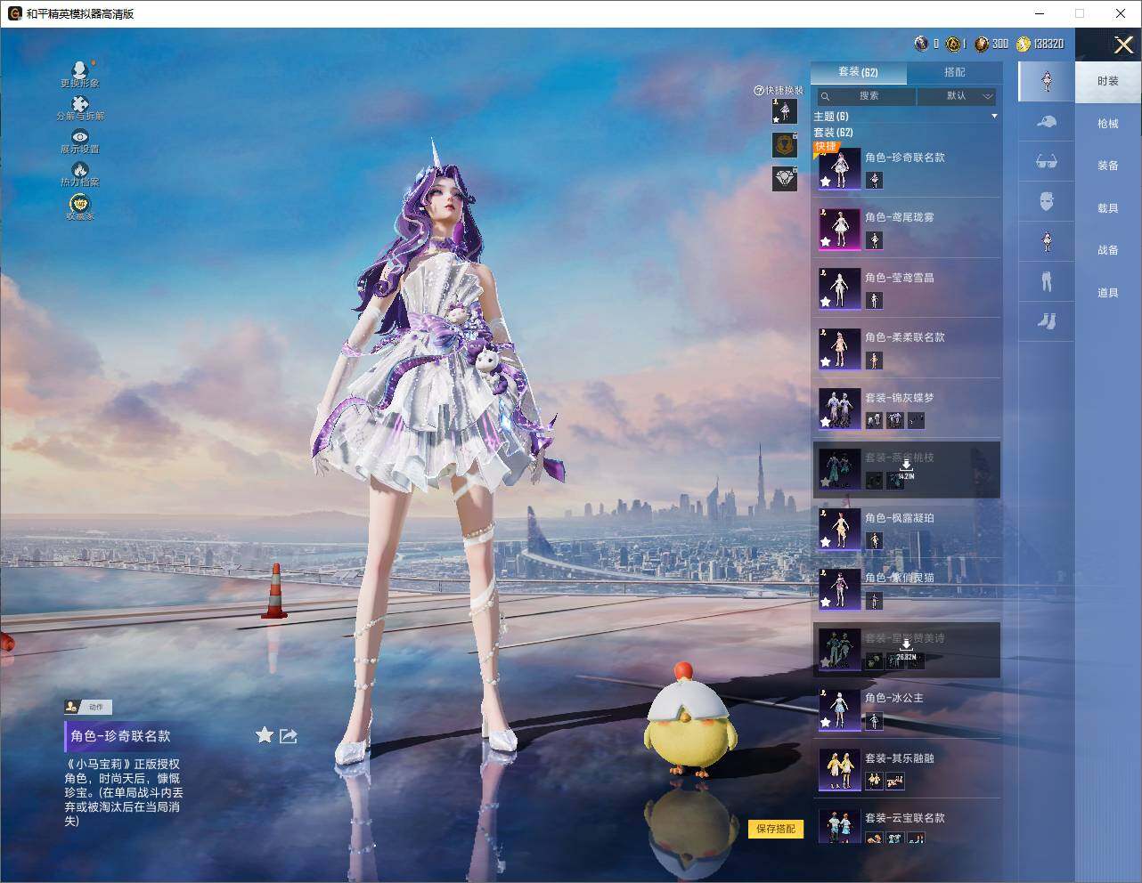Image resolution: width=1142 pixels, height=883 pixels.
Task: Select the 套装-锦灰蝶梦 outfit thumbnail
Action: tap(839, 409)
